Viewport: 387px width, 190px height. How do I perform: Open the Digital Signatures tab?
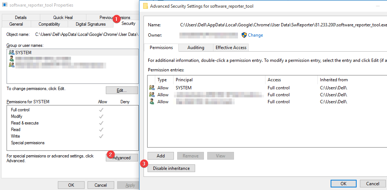90,24
